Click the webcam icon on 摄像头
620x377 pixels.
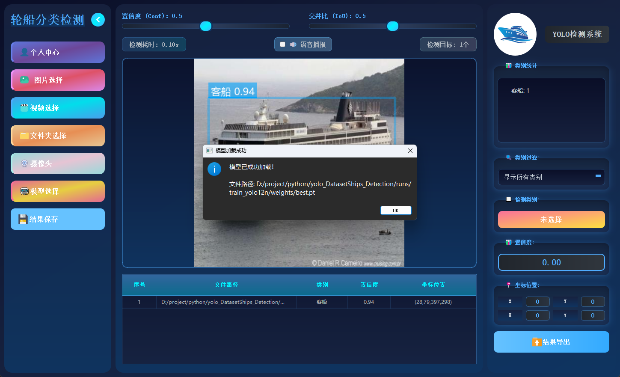pos(24,163)
